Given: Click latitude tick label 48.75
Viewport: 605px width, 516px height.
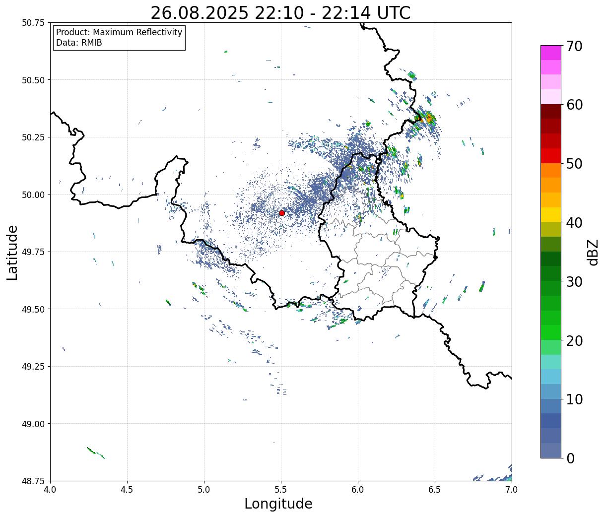Looking at the screenshot, I should point(33,481).
